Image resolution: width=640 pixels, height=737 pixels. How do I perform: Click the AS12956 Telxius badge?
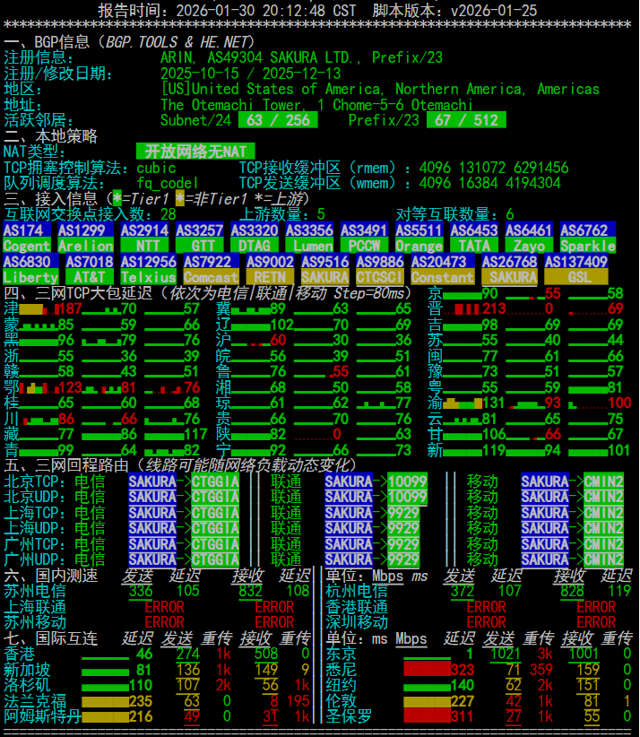pyautogui.click(x=148, y=269)
